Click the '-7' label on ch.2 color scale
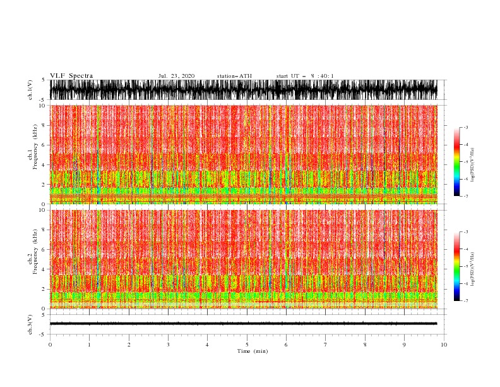Viewport: 500px width, 387px height. tap(465, 300)
